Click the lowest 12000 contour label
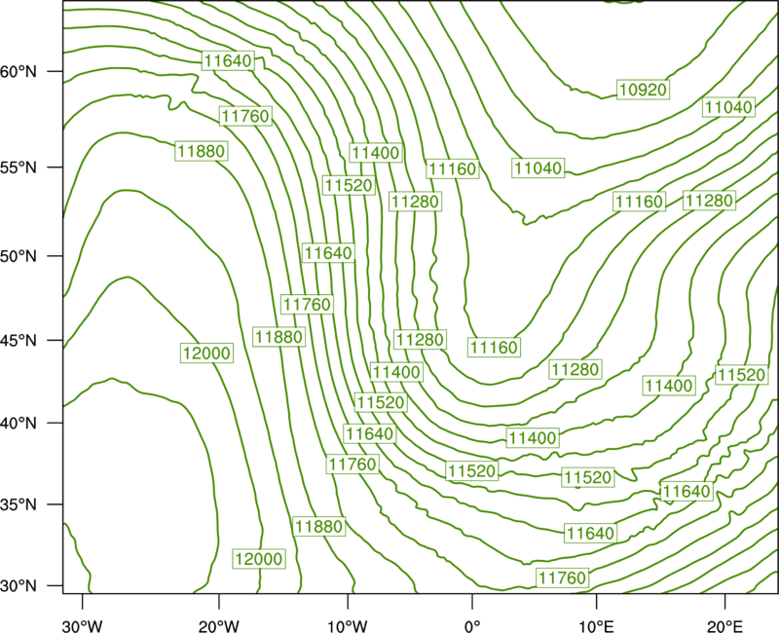This screenshot has width=779, height=633. click(x=259, y=559)
